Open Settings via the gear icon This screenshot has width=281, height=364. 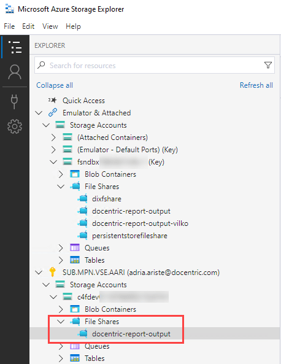tap(15, 126)
